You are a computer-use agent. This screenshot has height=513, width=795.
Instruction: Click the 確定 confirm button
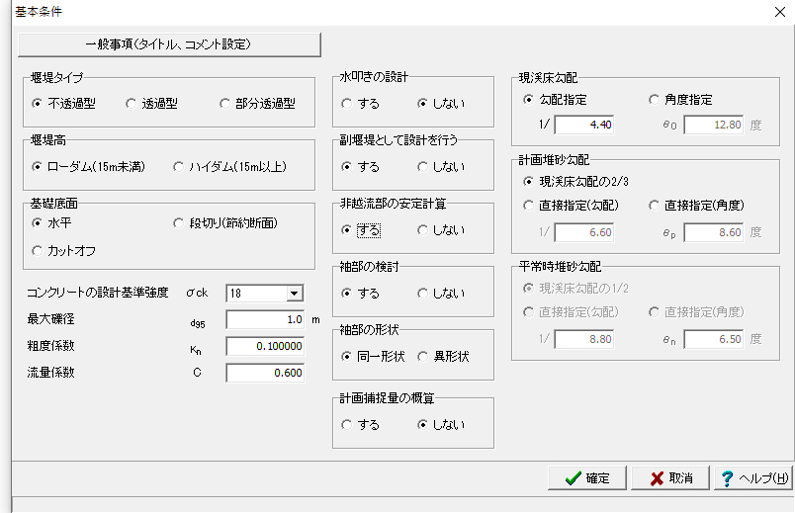tap(587, 478)
